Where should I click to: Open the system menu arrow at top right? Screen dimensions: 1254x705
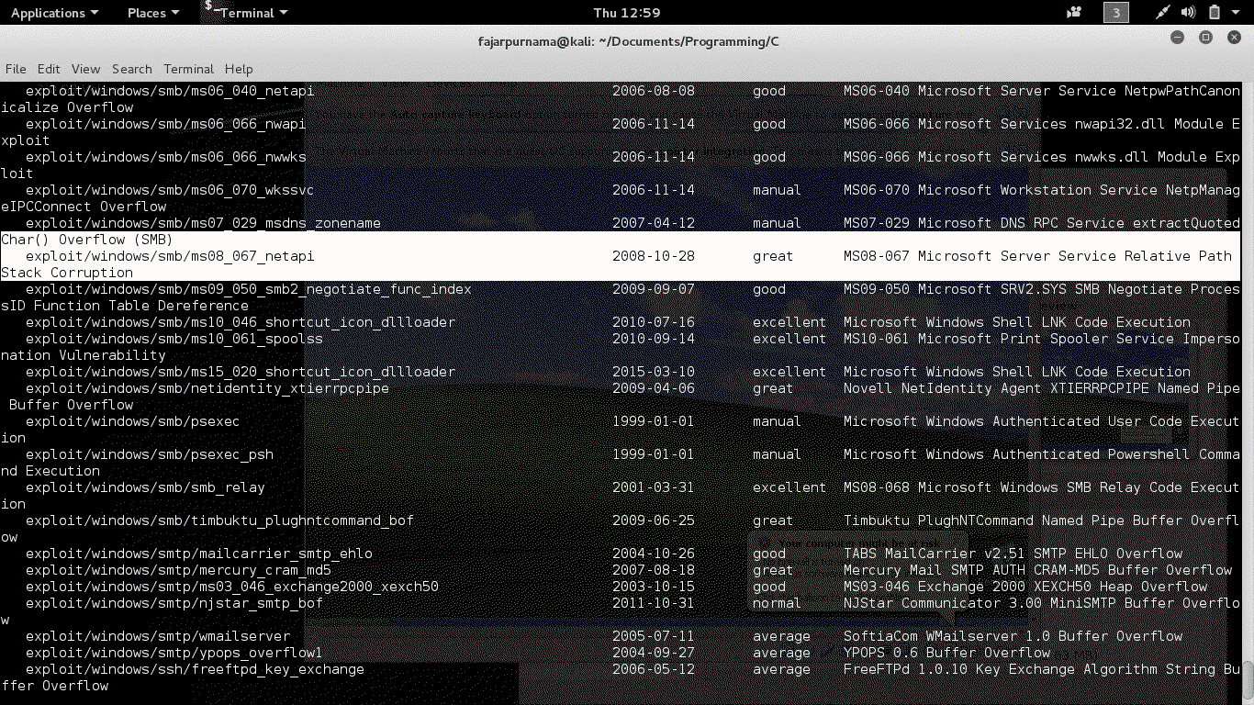[x=1237, y=13]
